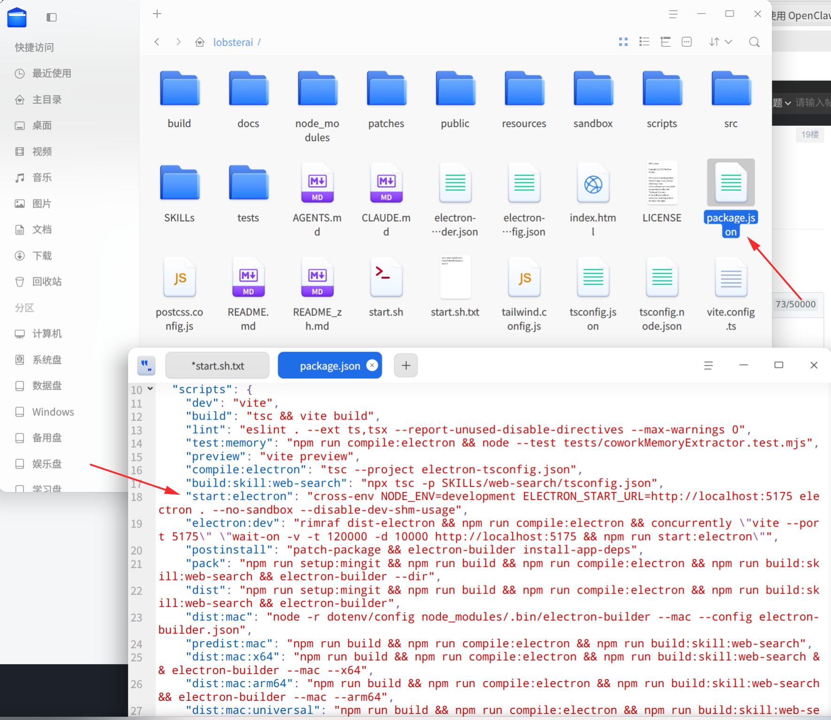
Task: Select the index.html file icon
Action: click(593, 183)
